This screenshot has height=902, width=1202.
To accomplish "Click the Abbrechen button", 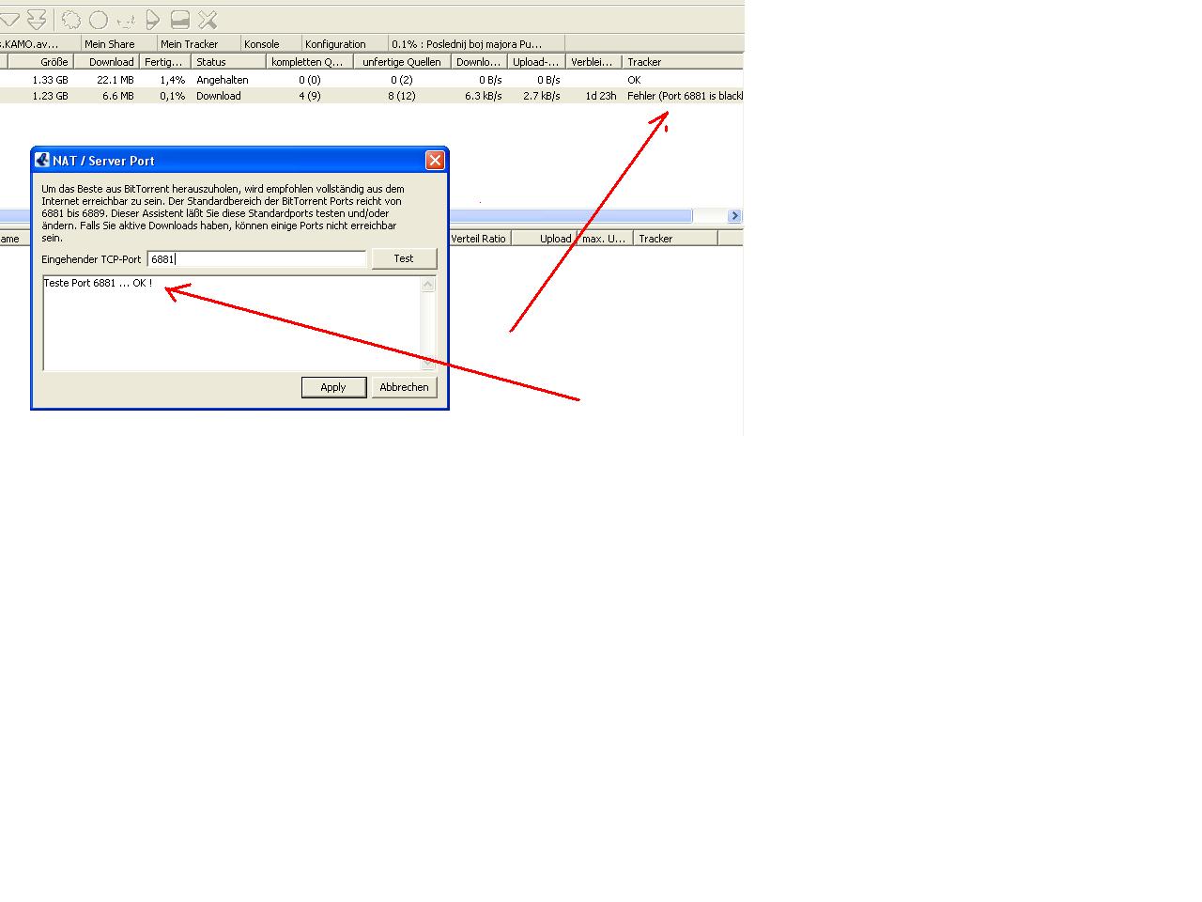I will (404, 387).
